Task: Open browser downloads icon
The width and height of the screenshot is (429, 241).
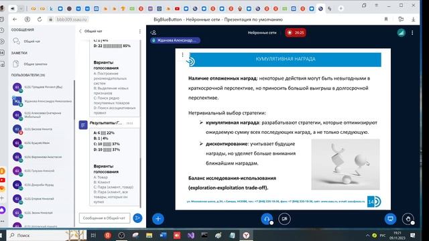Action: (x=413, y=19)
